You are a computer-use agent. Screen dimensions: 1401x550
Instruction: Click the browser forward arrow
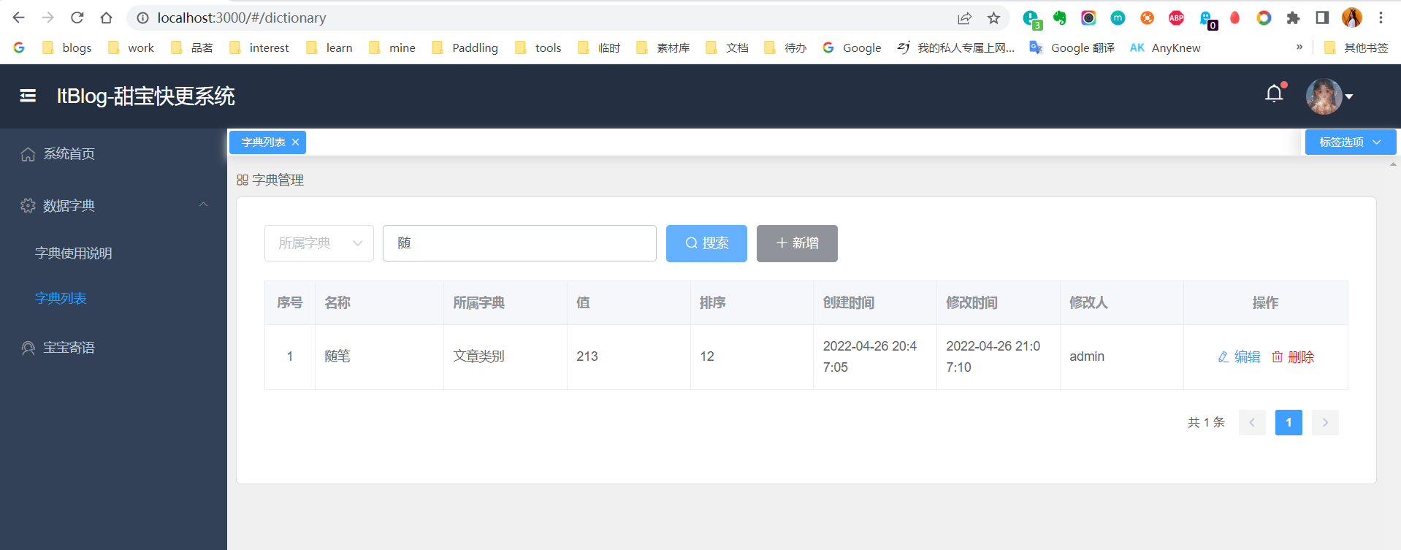click(x=48, y=18)
